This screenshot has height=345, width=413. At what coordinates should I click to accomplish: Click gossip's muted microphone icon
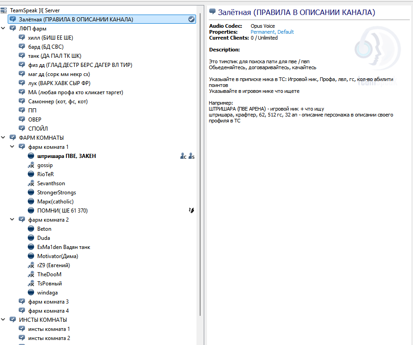pos(31,165)
